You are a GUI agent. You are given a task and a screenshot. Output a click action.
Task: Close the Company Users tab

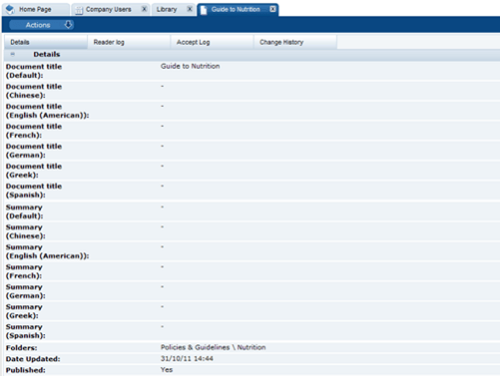point(145,9)
